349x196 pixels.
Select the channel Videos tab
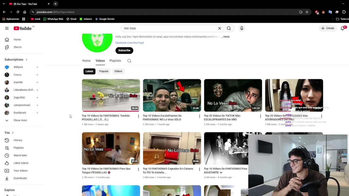pos(100,61)
